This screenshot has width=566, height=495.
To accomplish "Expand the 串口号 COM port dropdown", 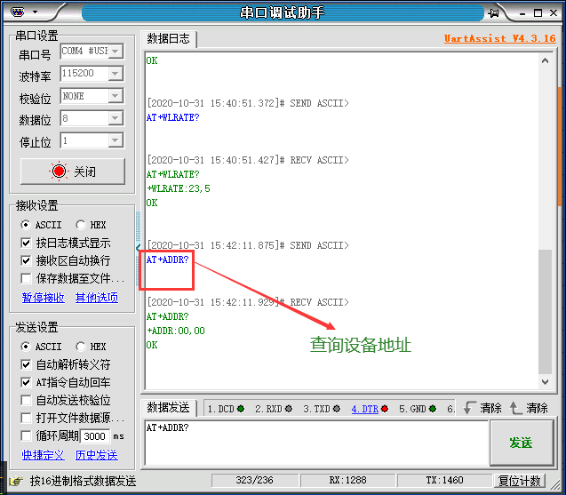I will click(x=116, y=51).
